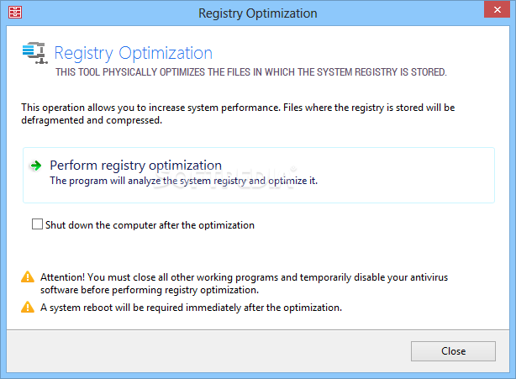Enable shut down after optimization checkbox
Screen dimensions: 516x379
(x=37, y=224)
